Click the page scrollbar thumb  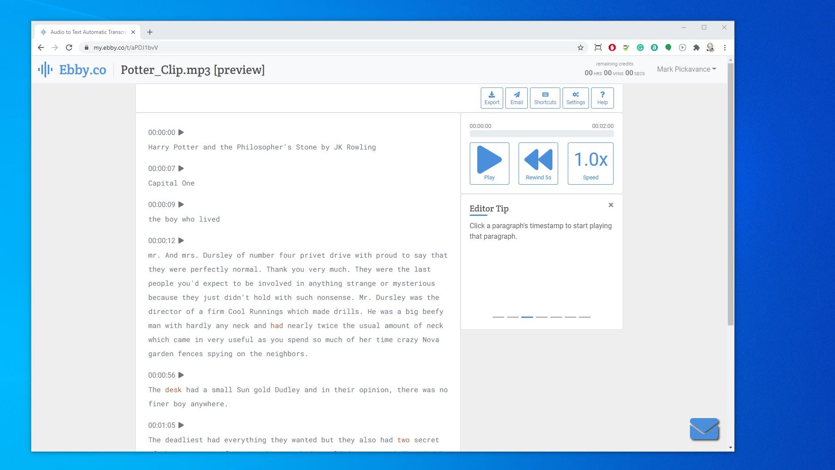(730, 194)
